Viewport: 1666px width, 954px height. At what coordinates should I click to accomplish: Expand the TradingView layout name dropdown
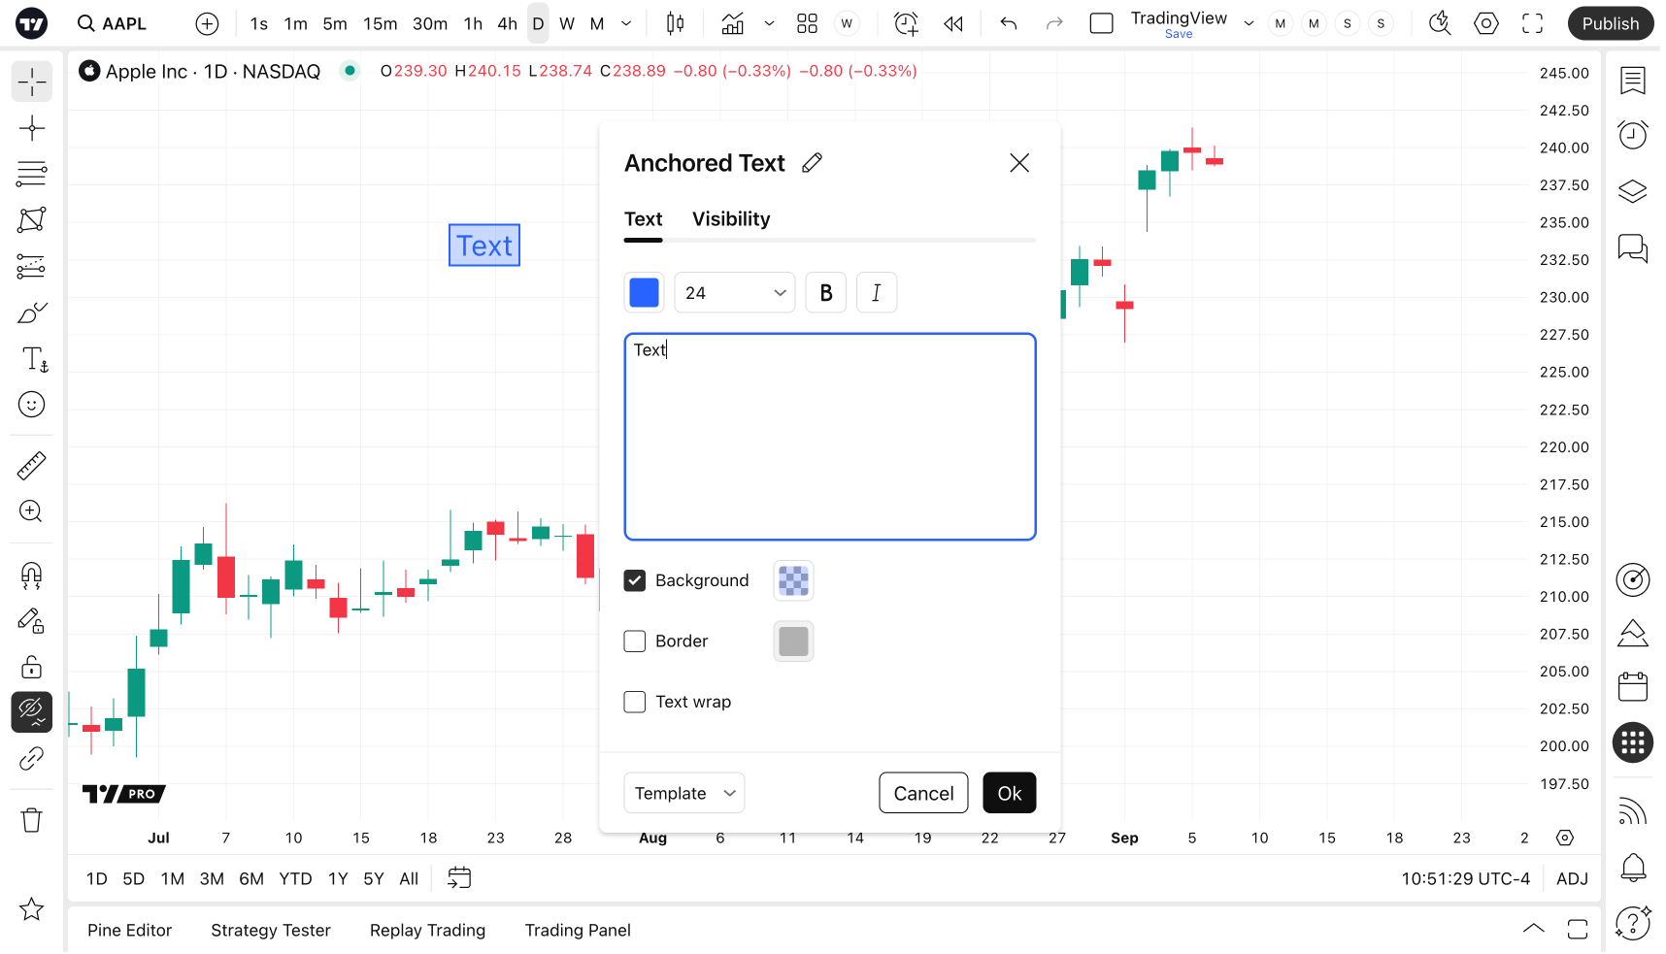click(x=1249, y=23)
